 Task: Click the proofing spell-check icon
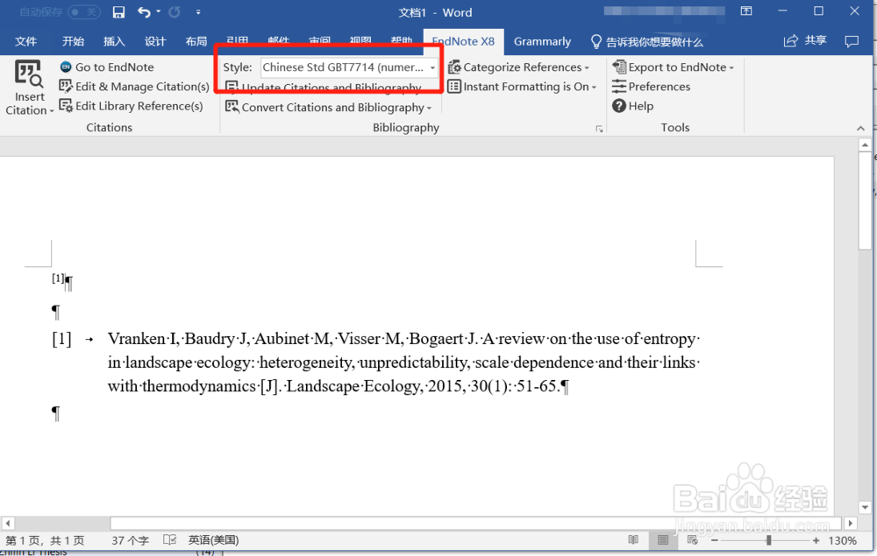click(x=169, y=540)
